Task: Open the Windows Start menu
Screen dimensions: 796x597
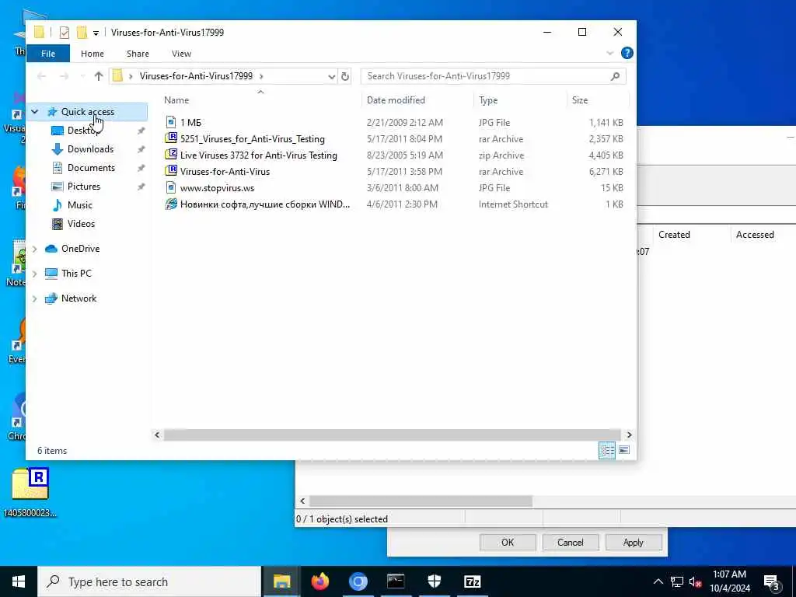Action: (19, 581)
